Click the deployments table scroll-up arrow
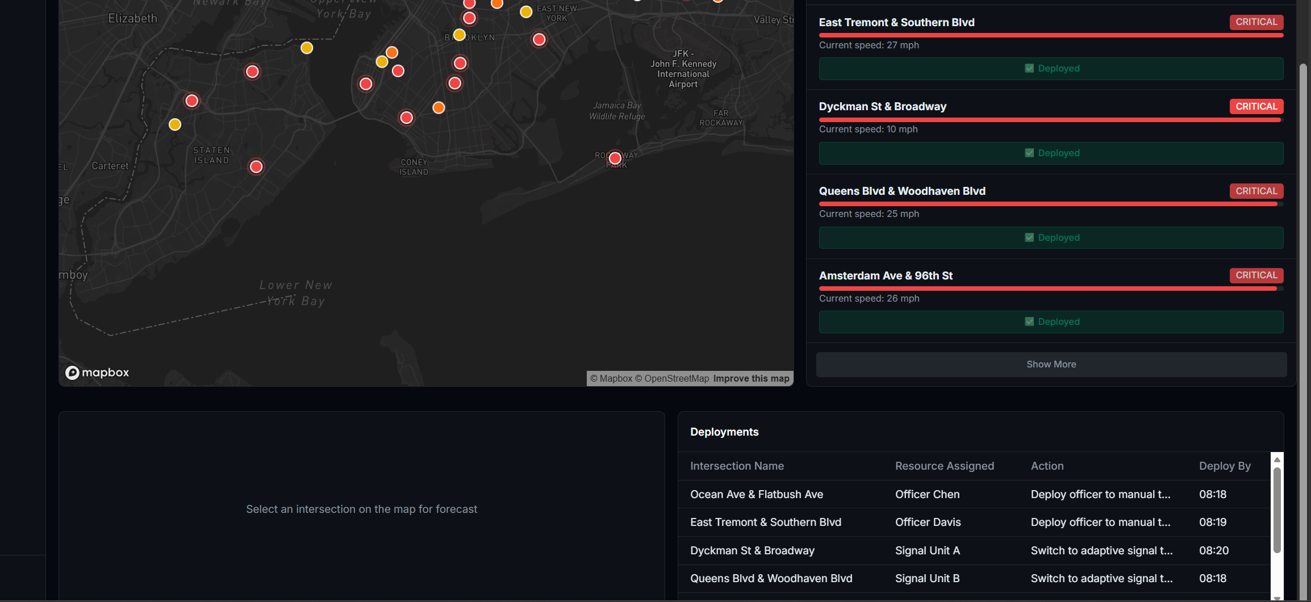The width and height of the screenshot is (1311, 602). tap(1277, 459)
